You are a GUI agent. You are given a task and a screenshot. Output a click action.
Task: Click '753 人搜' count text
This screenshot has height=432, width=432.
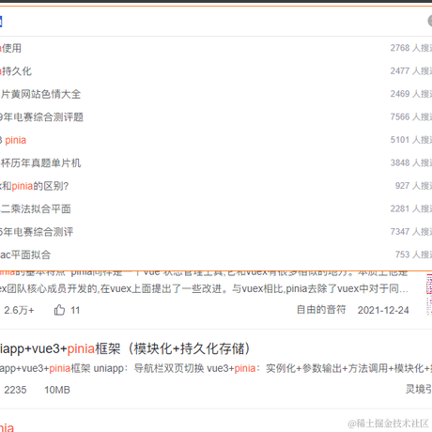(413, 255)
